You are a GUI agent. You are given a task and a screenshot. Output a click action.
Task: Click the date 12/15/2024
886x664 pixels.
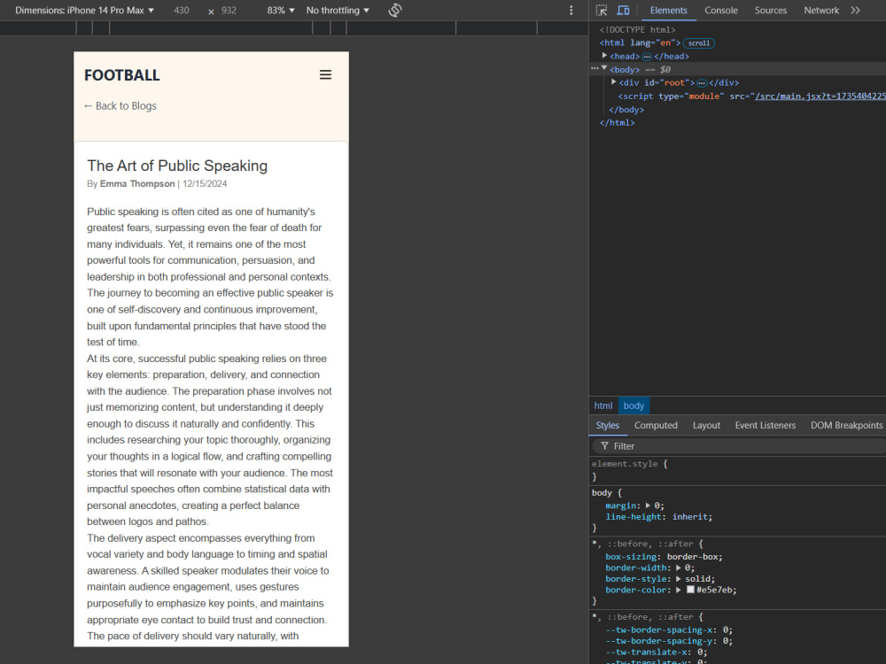pyautogui.click(x=205, y=183)
